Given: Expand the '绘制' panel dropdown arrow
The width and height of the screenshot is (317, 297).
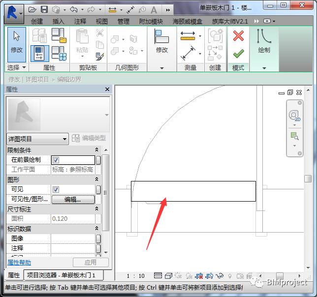Looking at the screenshot, I should 264,68.
